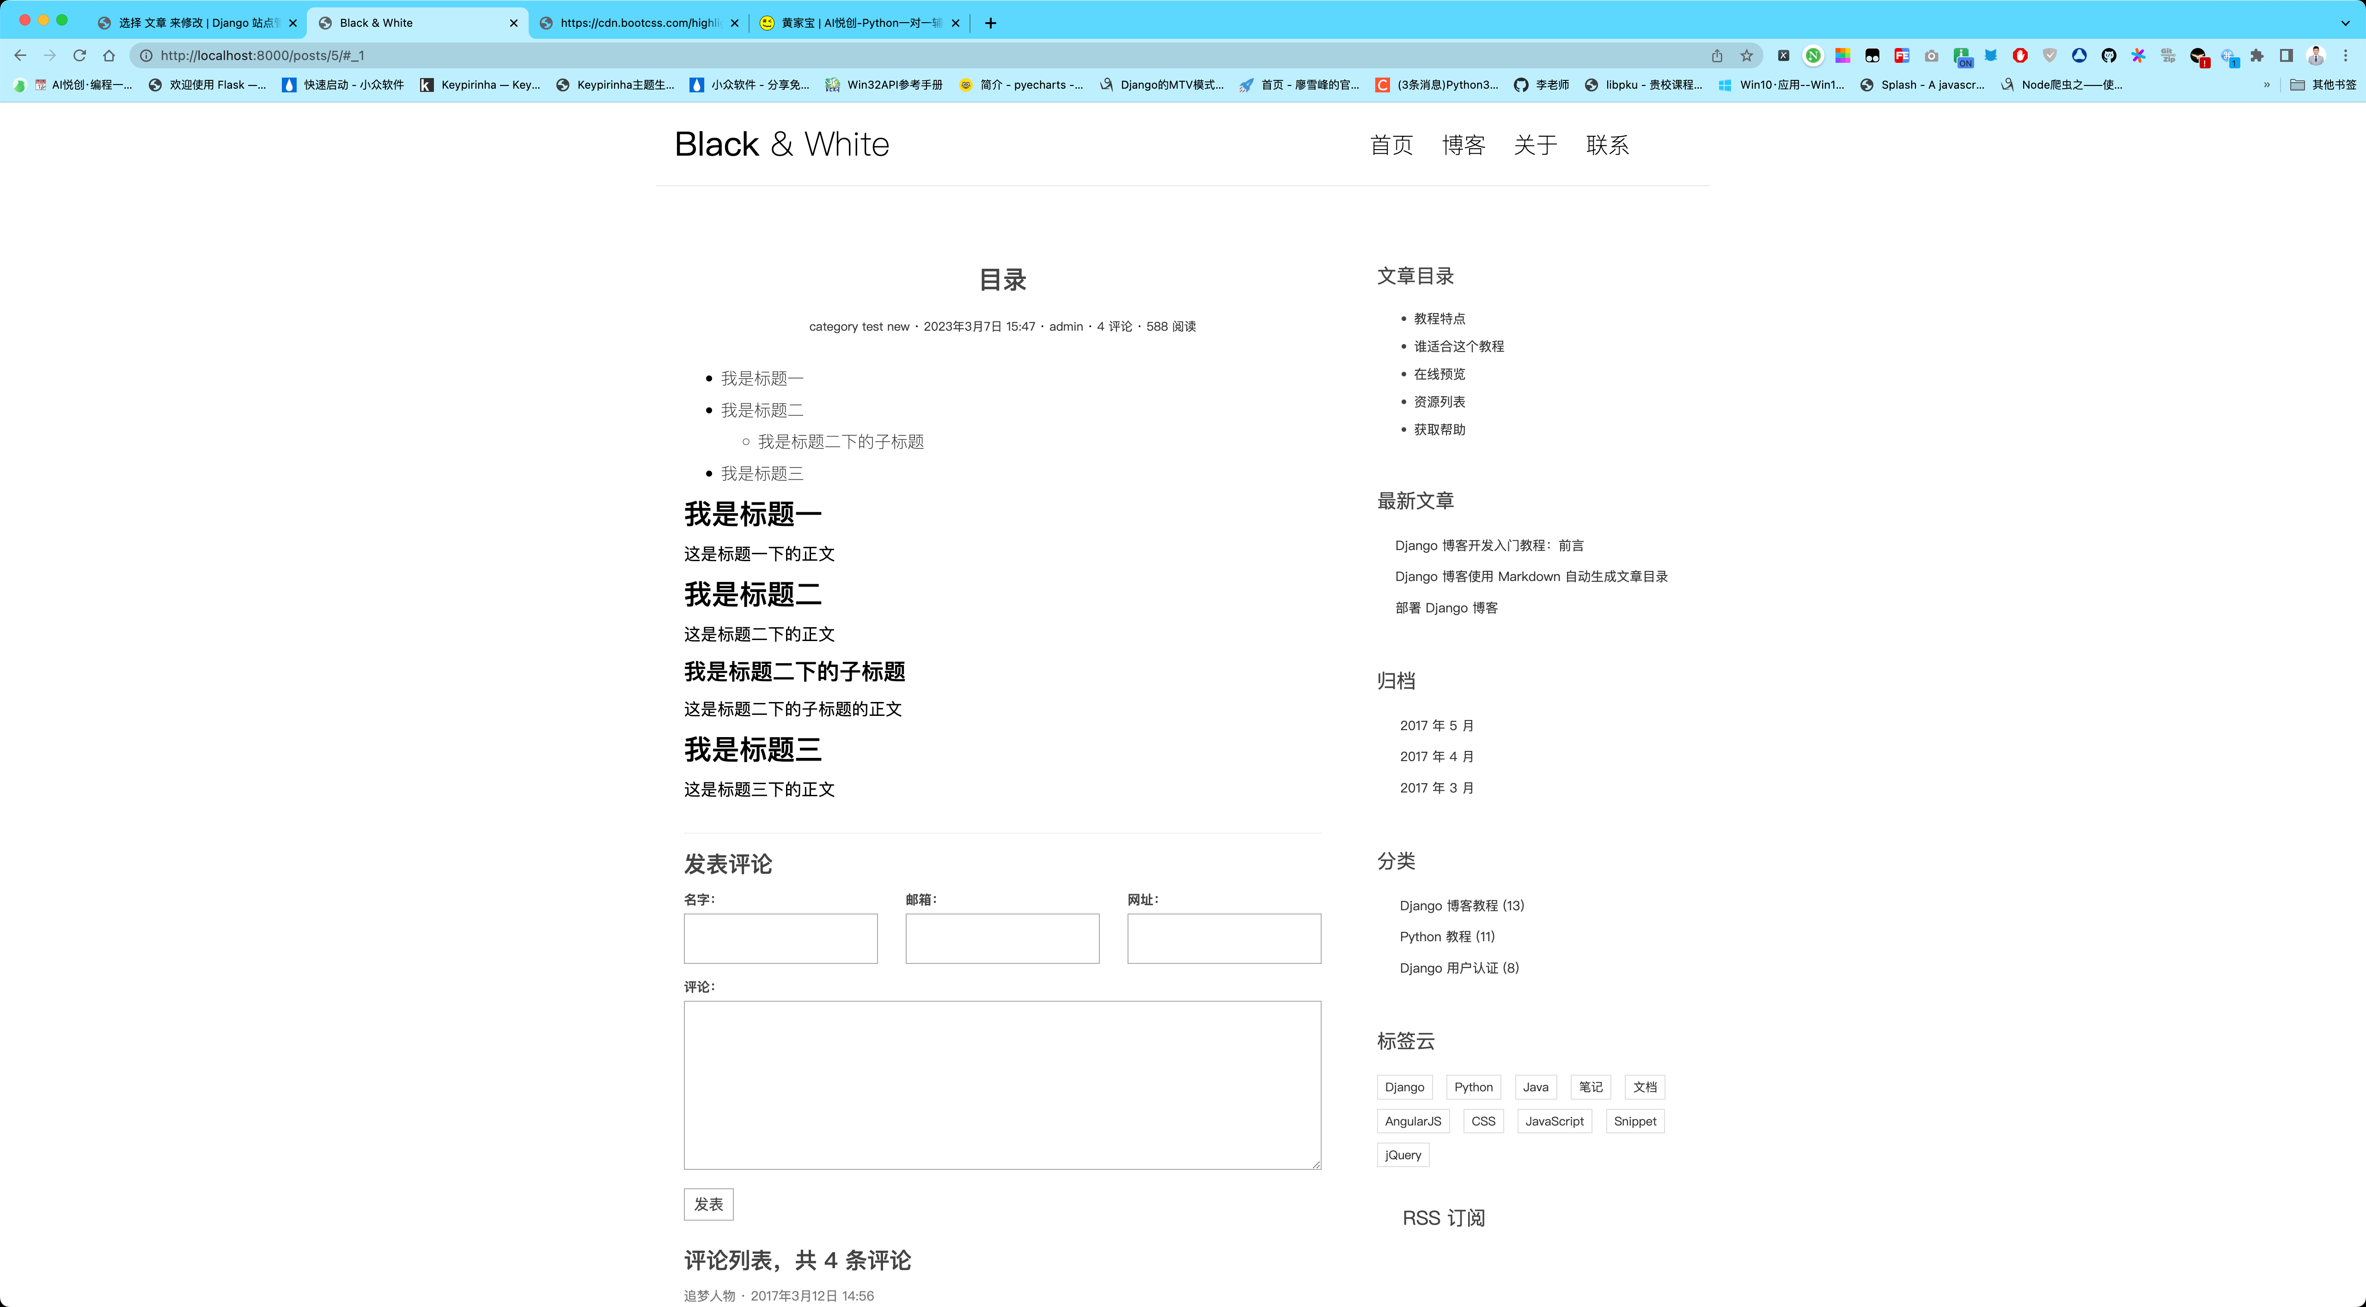Open sidebar link 教程特点
The height and width of the screenshot is (1307, 2366).
tap(1439, 319)
